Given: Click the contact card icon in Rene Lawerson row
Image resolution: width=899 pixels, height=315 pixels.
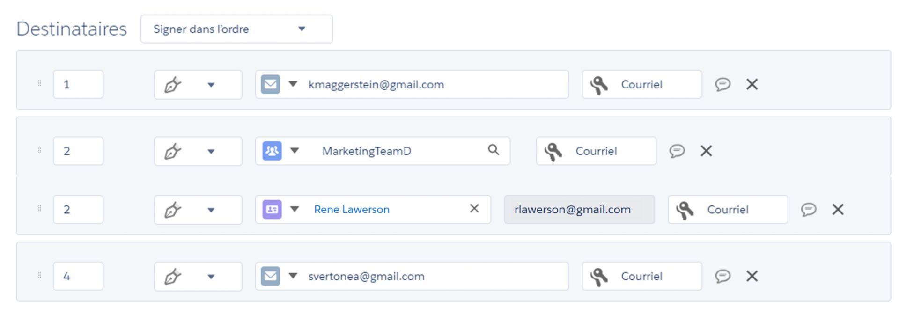Looking at the screenshot, I should 272,209.
